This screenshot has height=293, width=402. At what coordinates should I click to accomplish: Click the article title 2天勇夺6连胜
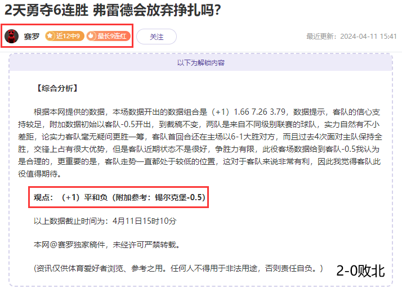pyautogui.click(x=113, y=10)
